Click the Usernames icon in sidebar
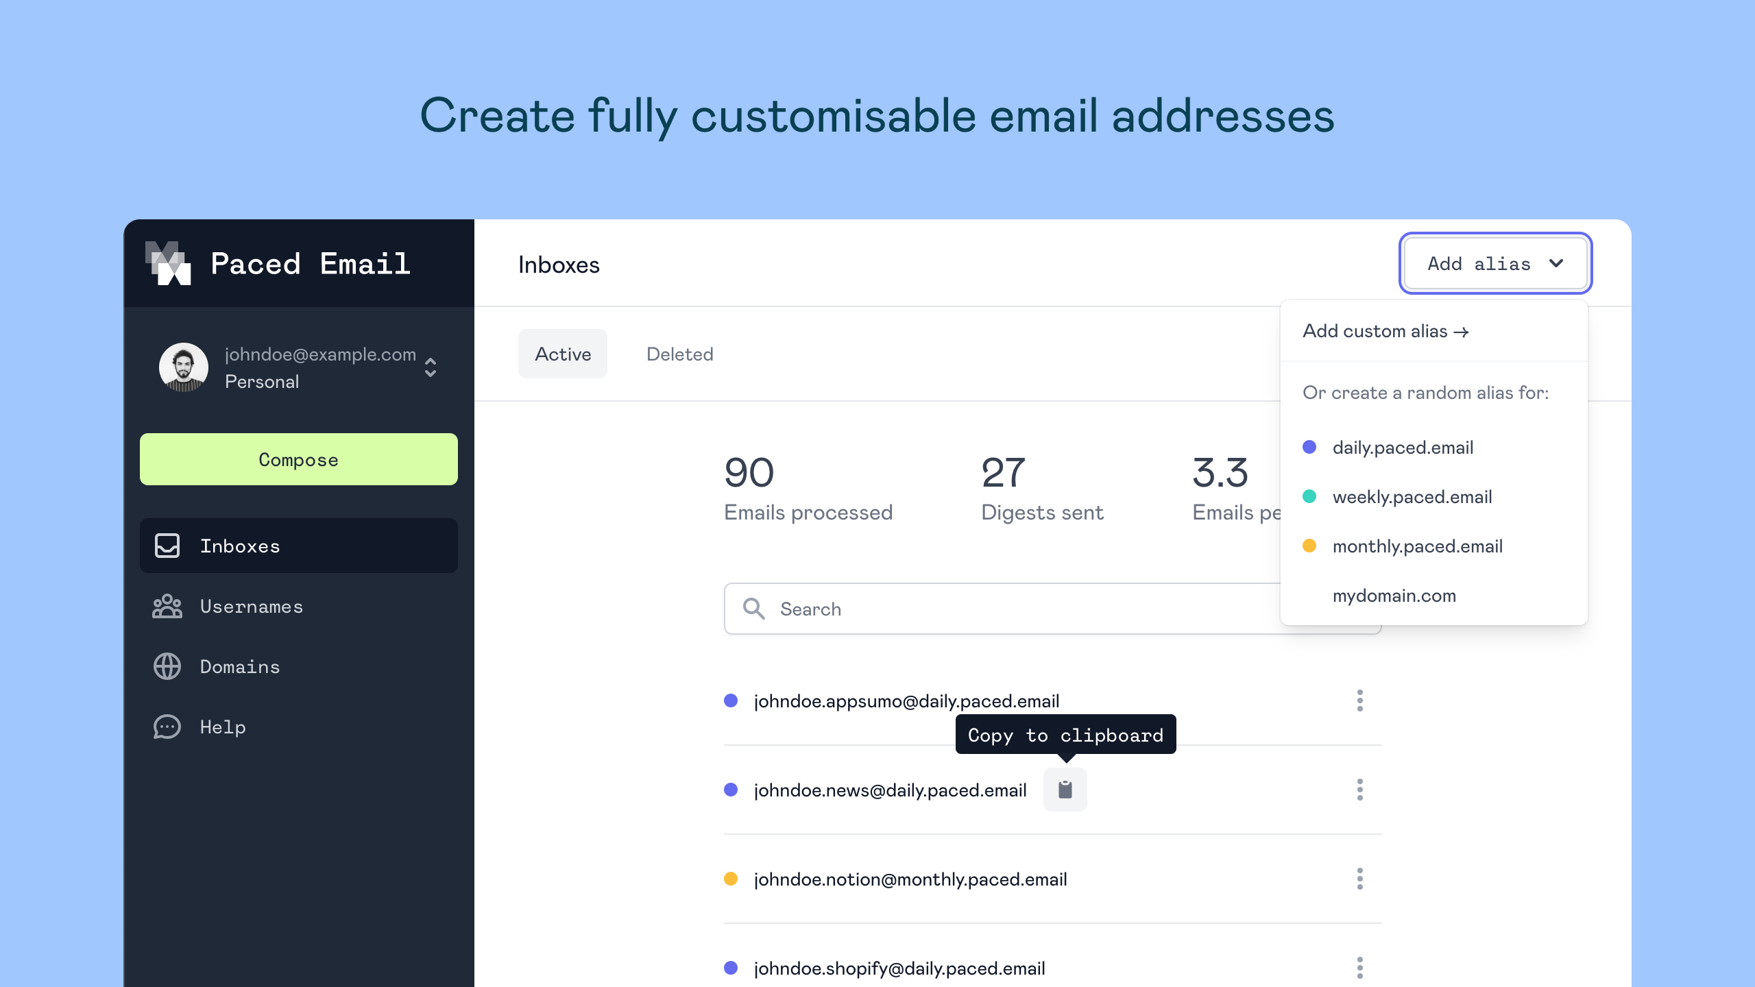Image resolution: width=1755 pixels, height=987 pixels. click(167, 606)
